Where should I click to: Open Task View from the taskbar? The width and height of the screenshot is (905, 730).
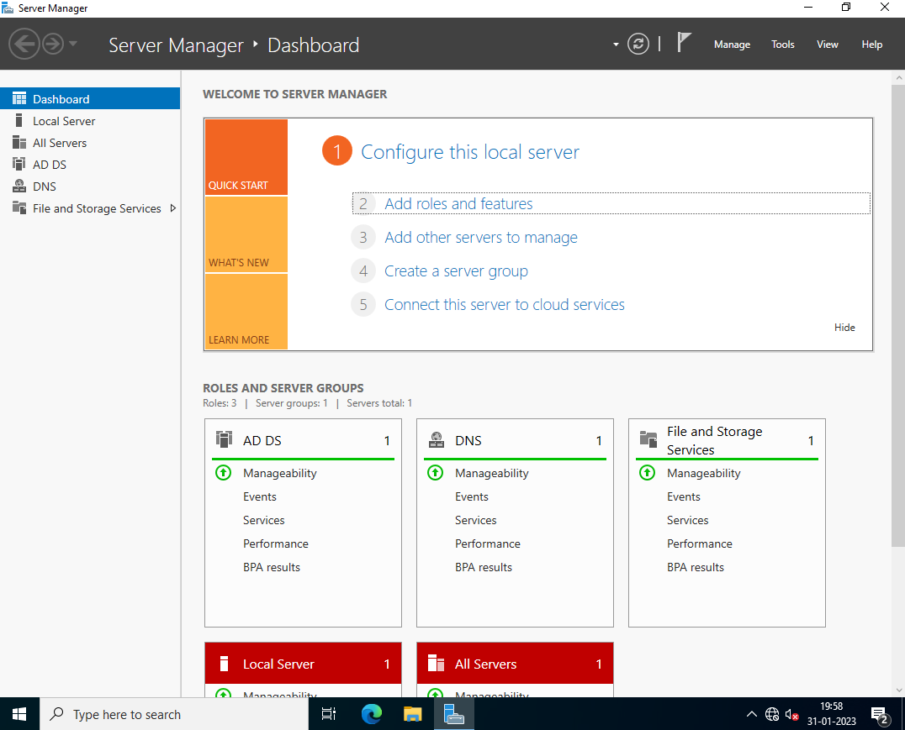328,714
